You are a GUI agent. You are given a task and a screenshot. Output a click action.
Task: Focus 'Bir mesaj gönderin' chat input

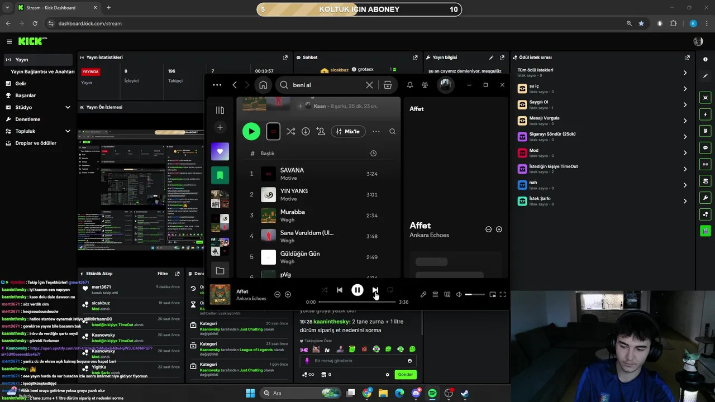coord(358,361)
